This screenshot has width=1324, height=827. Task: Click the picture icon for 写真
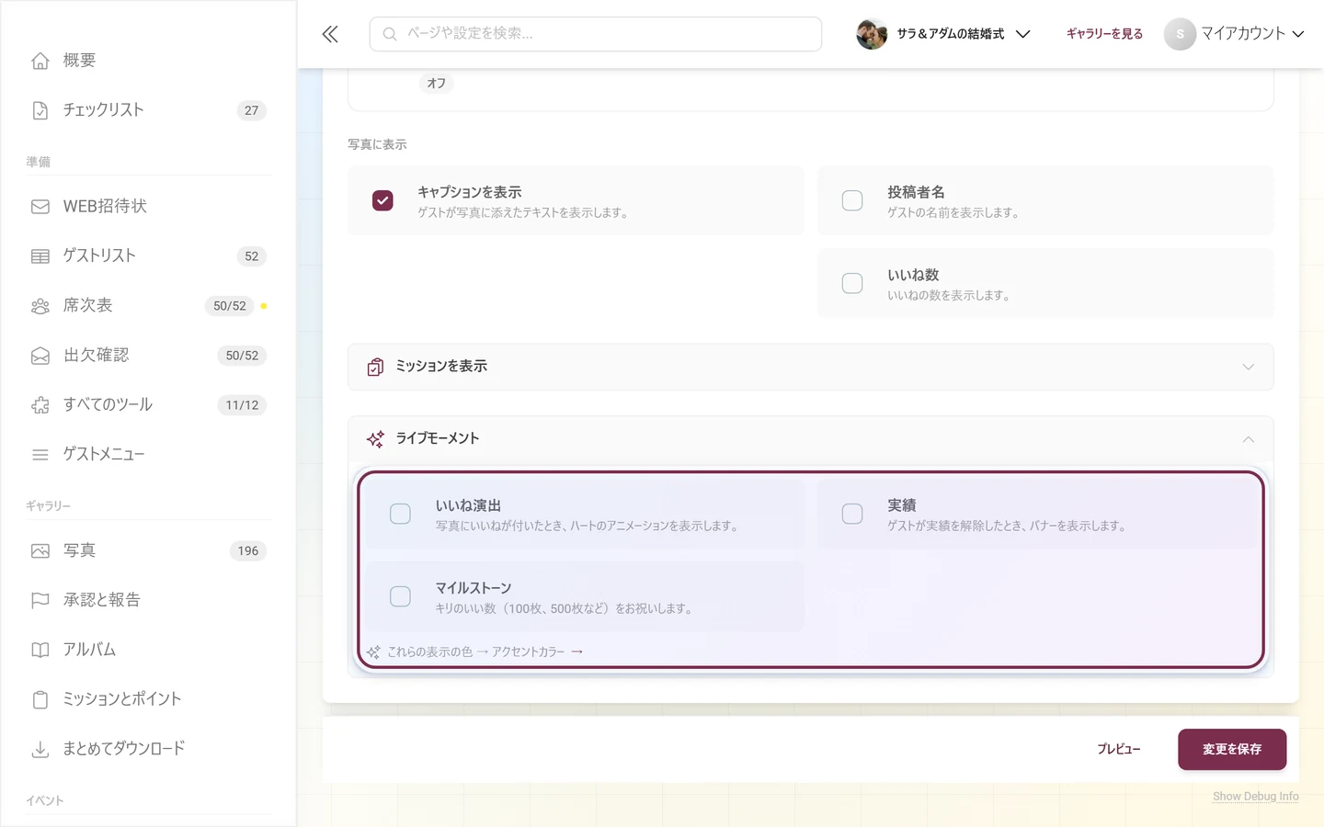(x=40, y=551)
